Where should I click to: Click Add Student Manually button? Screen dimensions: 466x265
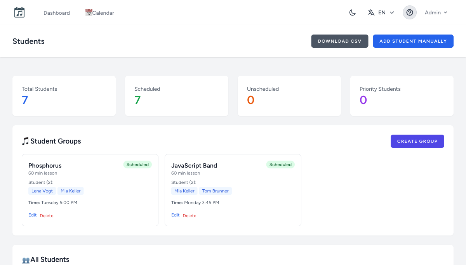(x=413, y=41)
